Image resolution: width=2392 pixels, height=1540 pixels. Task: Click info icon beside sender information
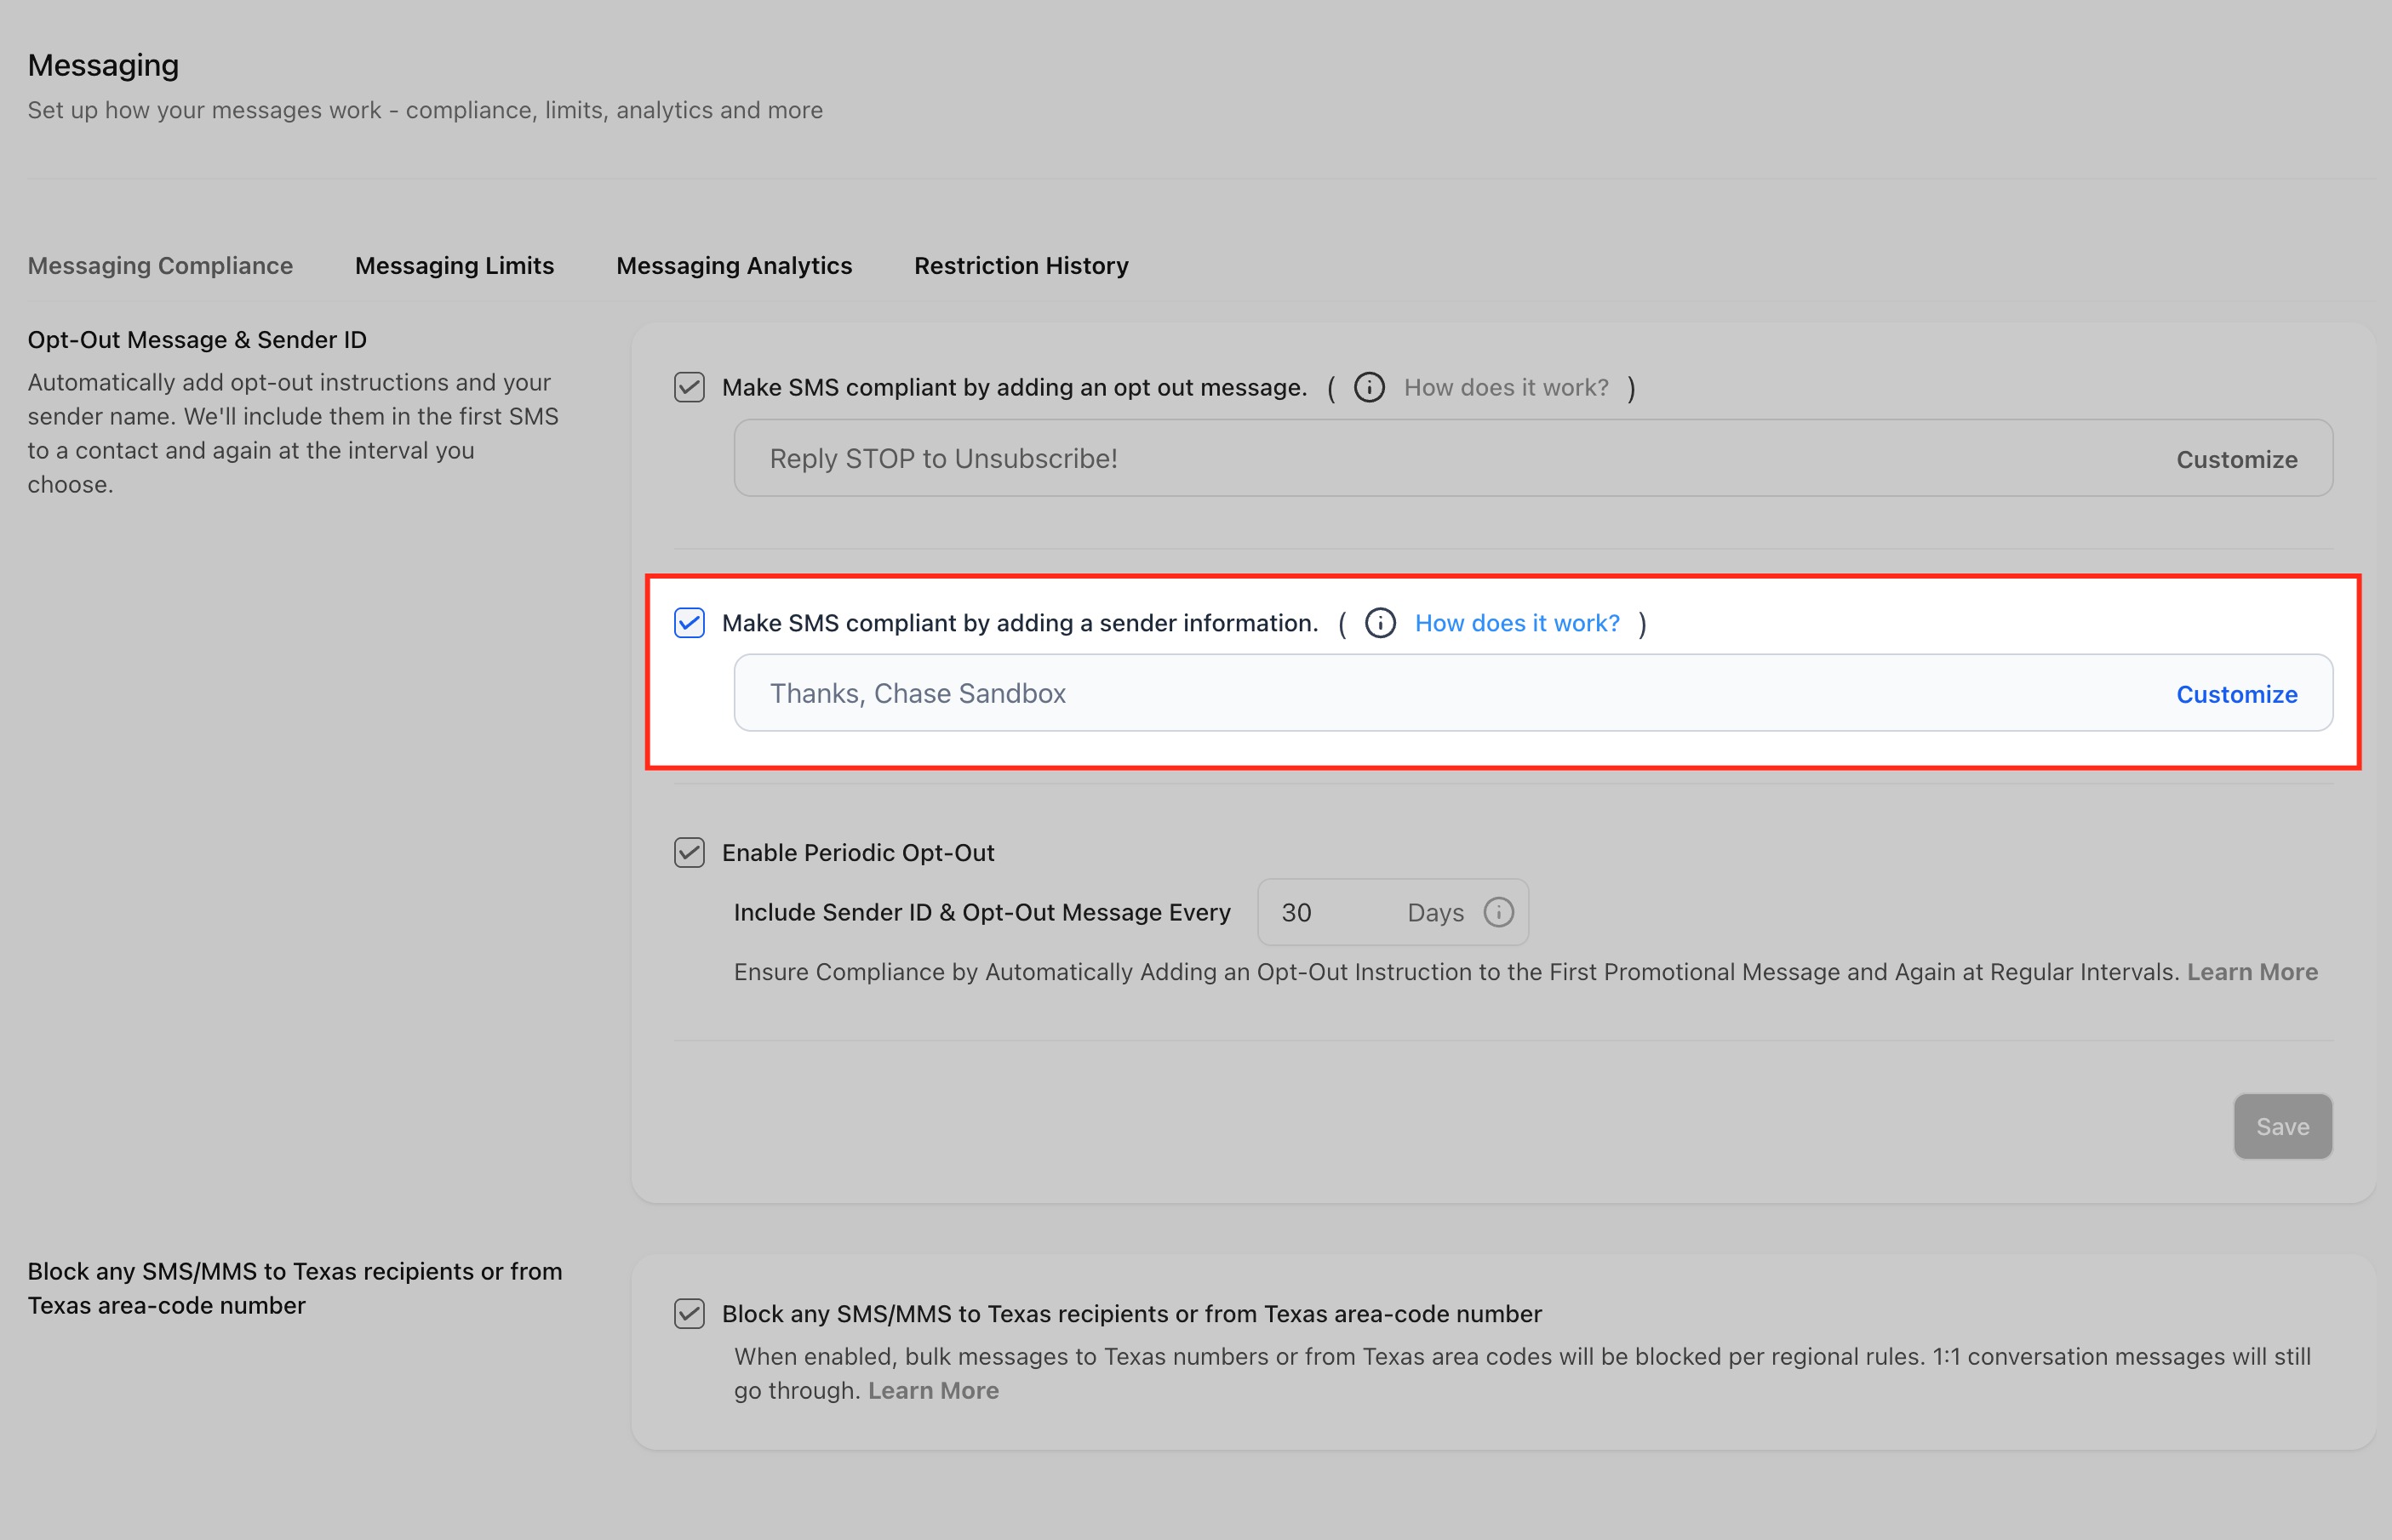[x=1380, y=623]
